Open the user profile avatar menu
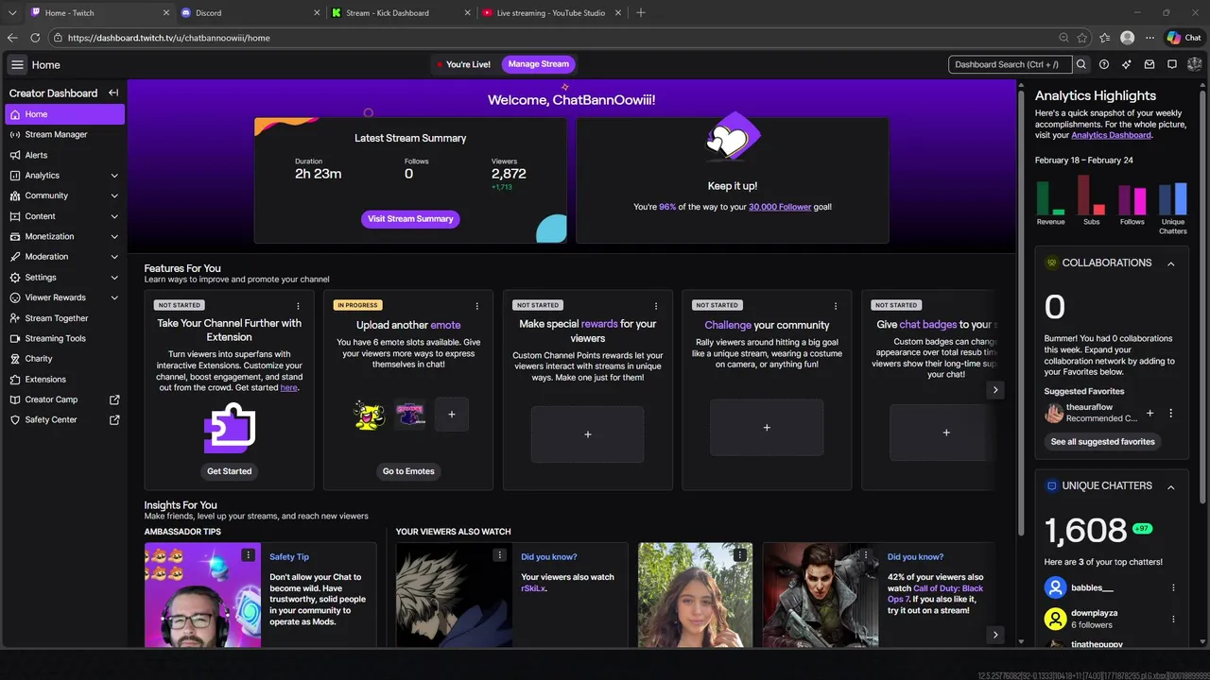 pyautogui.click(x=1195, y=64)
